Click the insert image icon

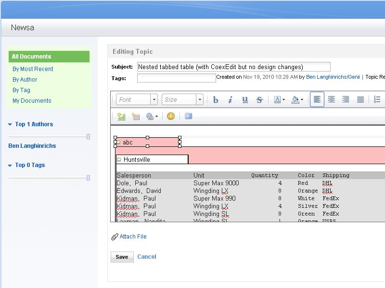coord(121,116)
